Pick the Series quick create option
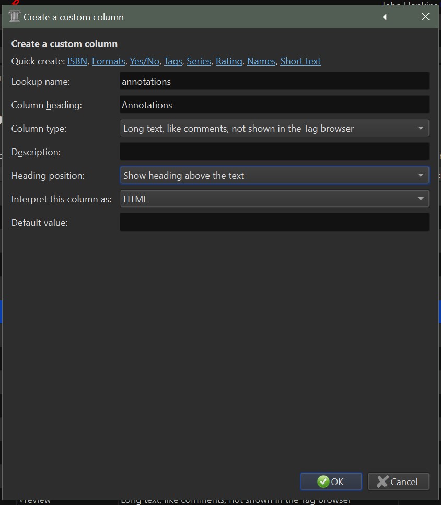The width and height of the screenshot is (441, 505). tap(199, 61)
